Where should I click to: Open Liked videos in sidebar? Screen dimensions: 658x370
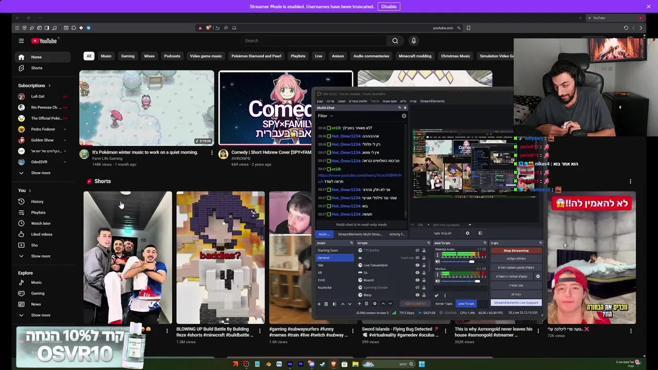coord(42,234)
